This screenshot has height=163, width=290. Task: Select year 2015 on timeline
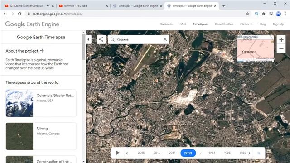(x=141, y=153)
